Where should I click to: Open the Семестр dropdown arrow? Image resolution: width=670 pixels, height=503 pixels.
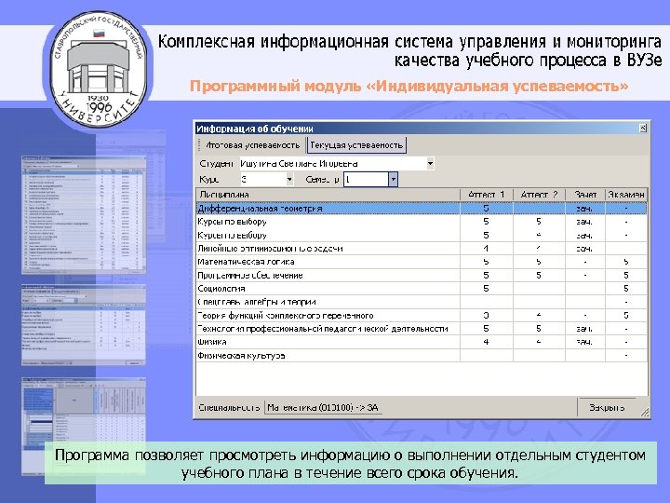393,179
